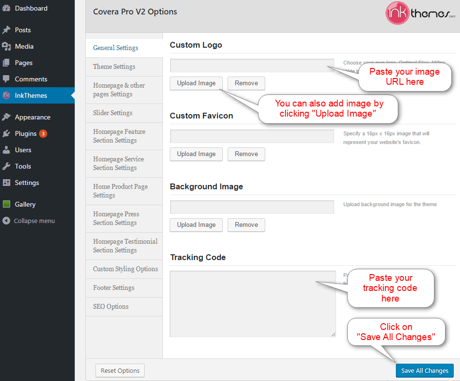
Task: Open Homepage Testimonial Section Settings tab
Action: [124, 246]
